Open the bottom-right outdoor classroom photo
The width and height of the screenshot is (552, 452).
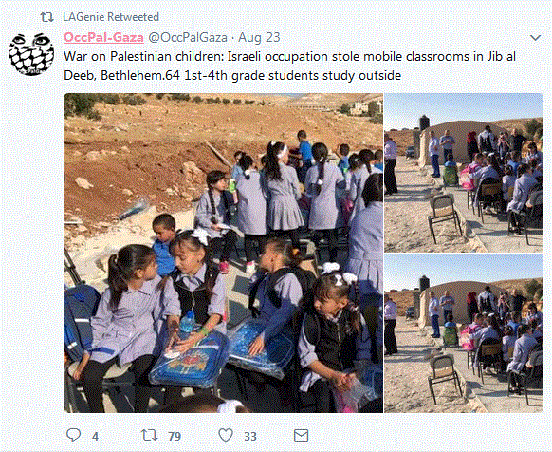(x=464, y=333)
